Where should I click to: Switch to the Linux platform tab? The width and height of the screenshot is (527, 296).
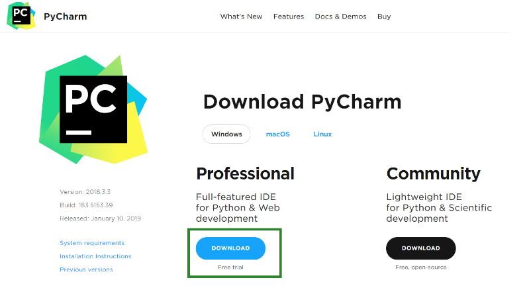[322, 134]
